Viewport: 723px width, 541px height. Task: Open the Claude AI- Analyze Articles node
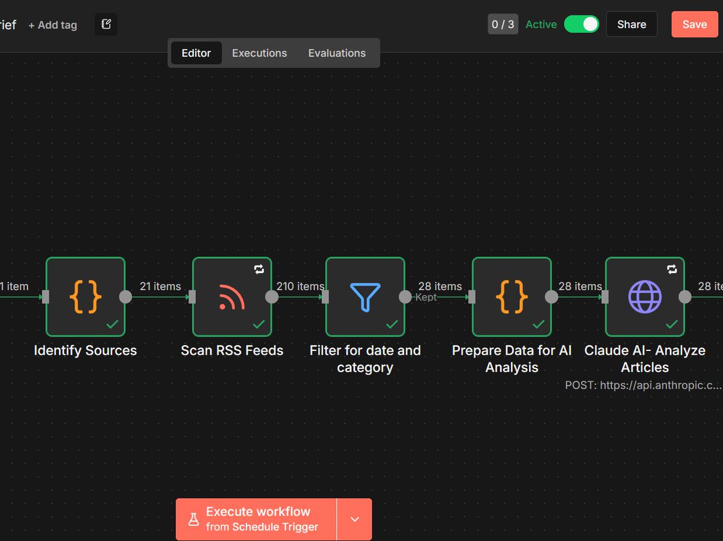tap(645, 297)
